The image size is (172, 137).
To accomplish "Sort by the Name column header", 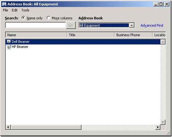I will [36, 35].
